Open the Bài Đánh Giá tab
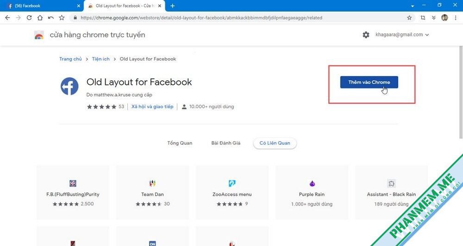Image resolution: width=463 pixels, height=246 pixels. pos(226,143)
